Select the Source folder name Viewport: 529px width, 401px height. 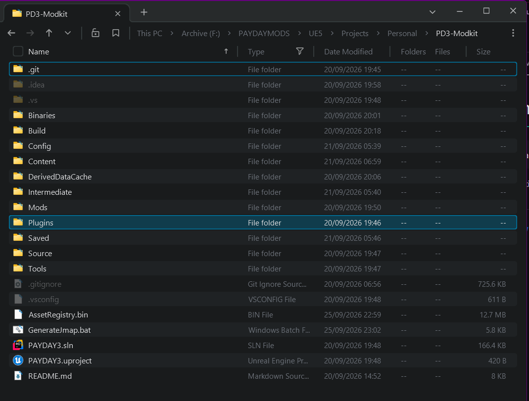[x=40, y=253]
